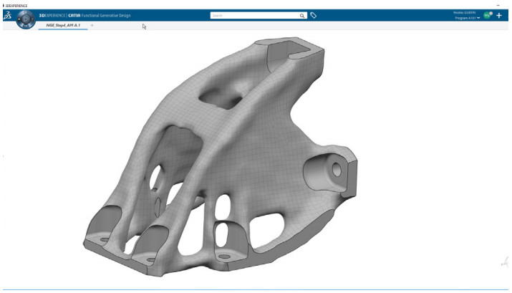Image resolution: width=512 pixels, height=293 pixels.
Task: Click the compass east quadrant
Action: coord(33,20)
